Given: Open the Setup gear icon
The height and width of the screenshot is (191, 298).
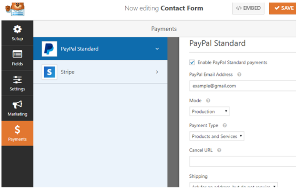Looking at the screenshot, I should [17, 29].
